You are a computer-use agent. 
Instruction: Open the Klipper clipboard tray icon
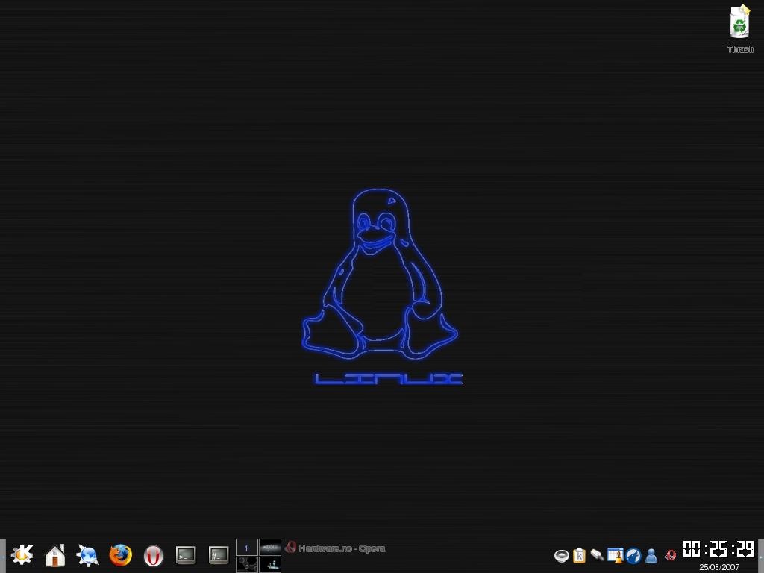coord(579,555)
